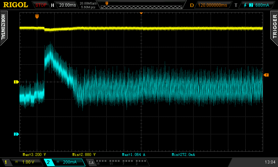Click the waveform memory overview bar
Screen dimensions: 278x167
coord(141,7)
